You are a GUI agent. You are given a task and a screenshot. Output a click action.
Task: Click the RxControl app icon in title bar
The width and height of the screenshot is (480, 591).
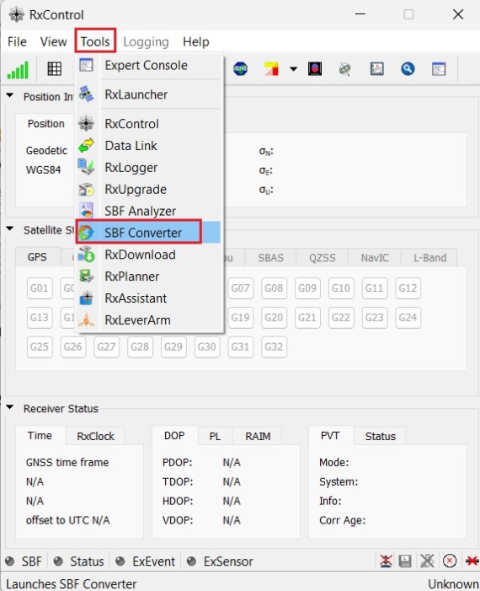(x=17, y=15)
